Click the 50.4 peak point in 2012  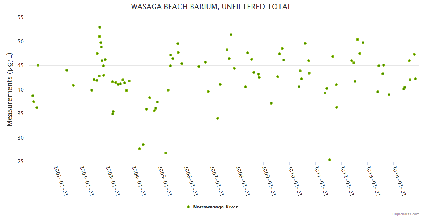click(358, 39)
